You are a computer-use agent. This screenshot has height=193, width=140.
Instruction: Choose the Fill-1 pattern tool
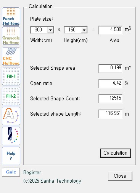click(x=11, y=76)
